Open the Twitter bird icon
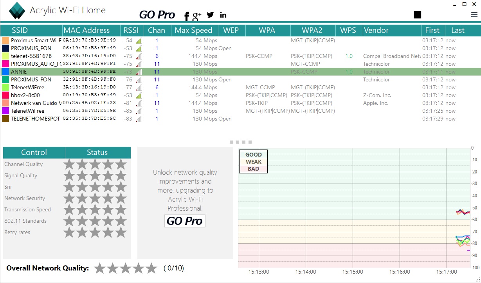 [211, 14]
